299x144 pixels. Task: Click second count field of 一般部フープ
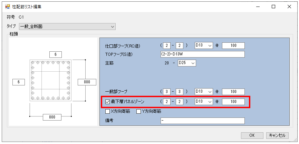180,92
